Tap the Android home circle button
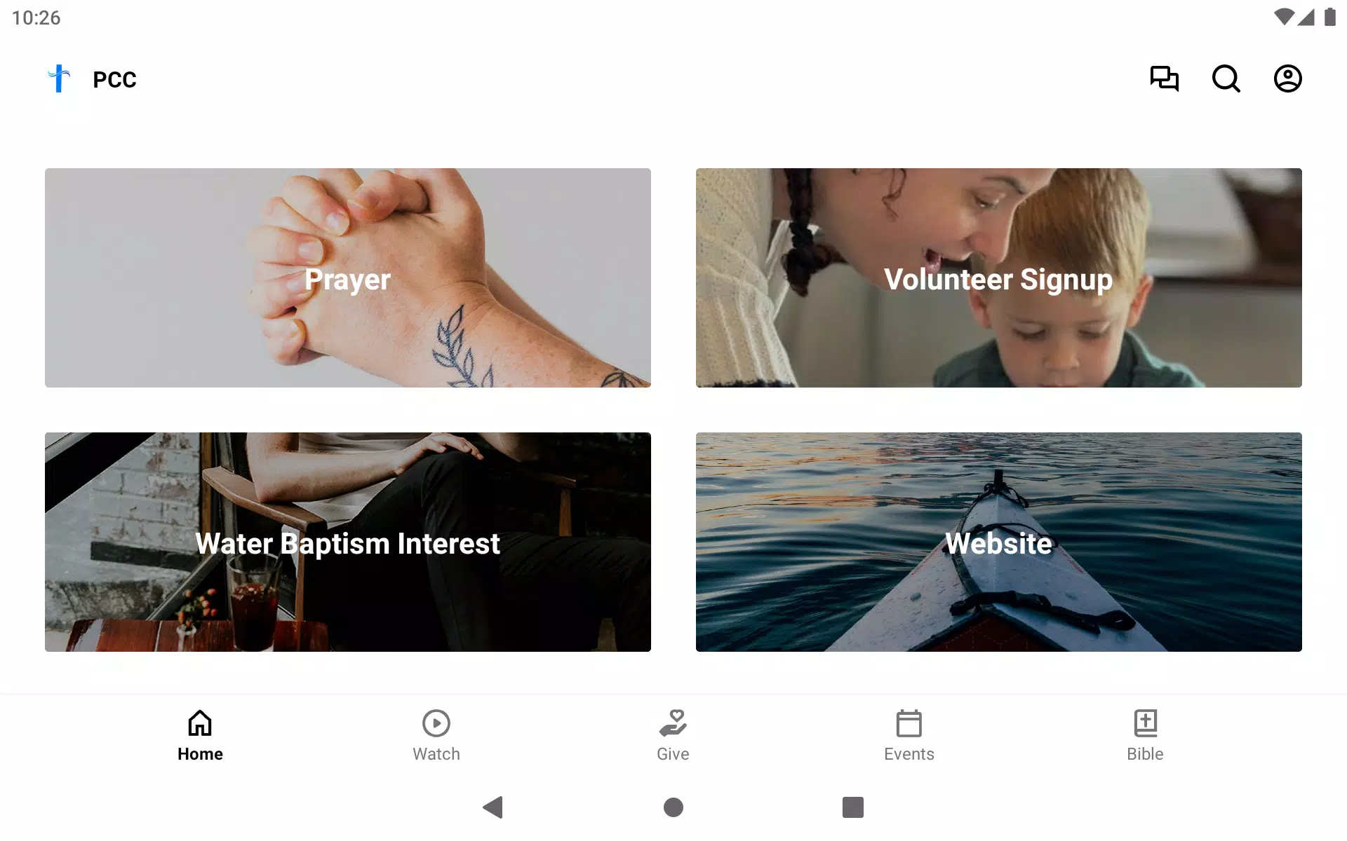 pos(673,807)
